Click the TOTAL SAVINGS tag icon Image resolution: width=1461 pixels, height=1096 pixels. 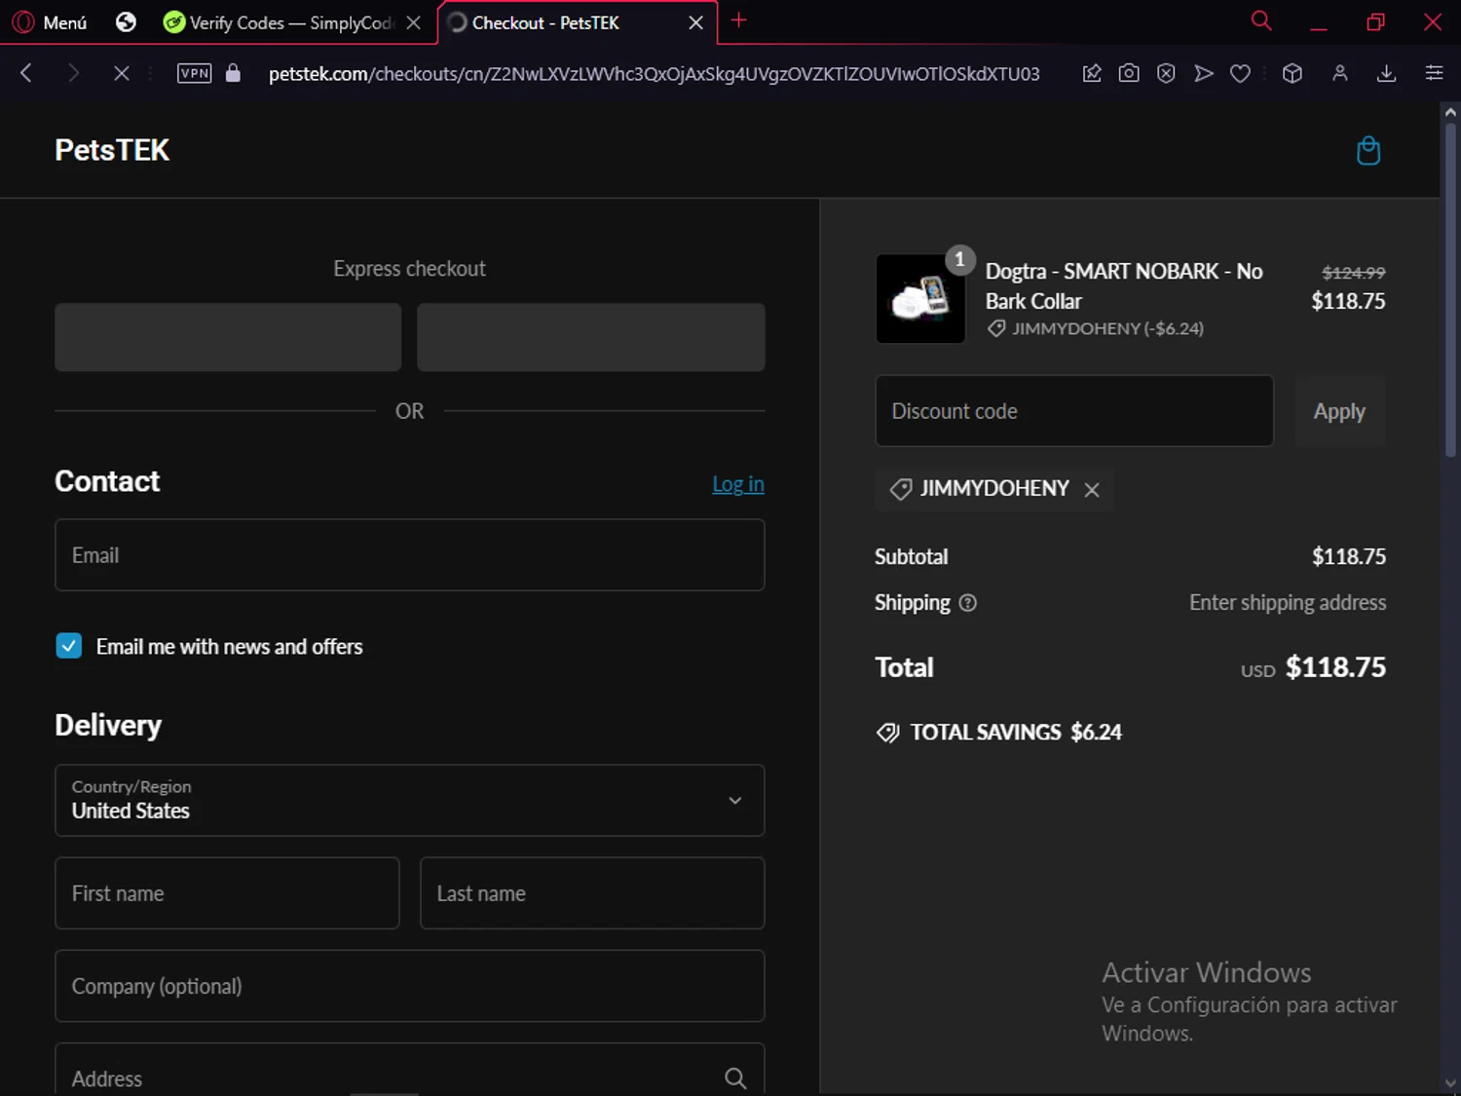pos(887,733)
